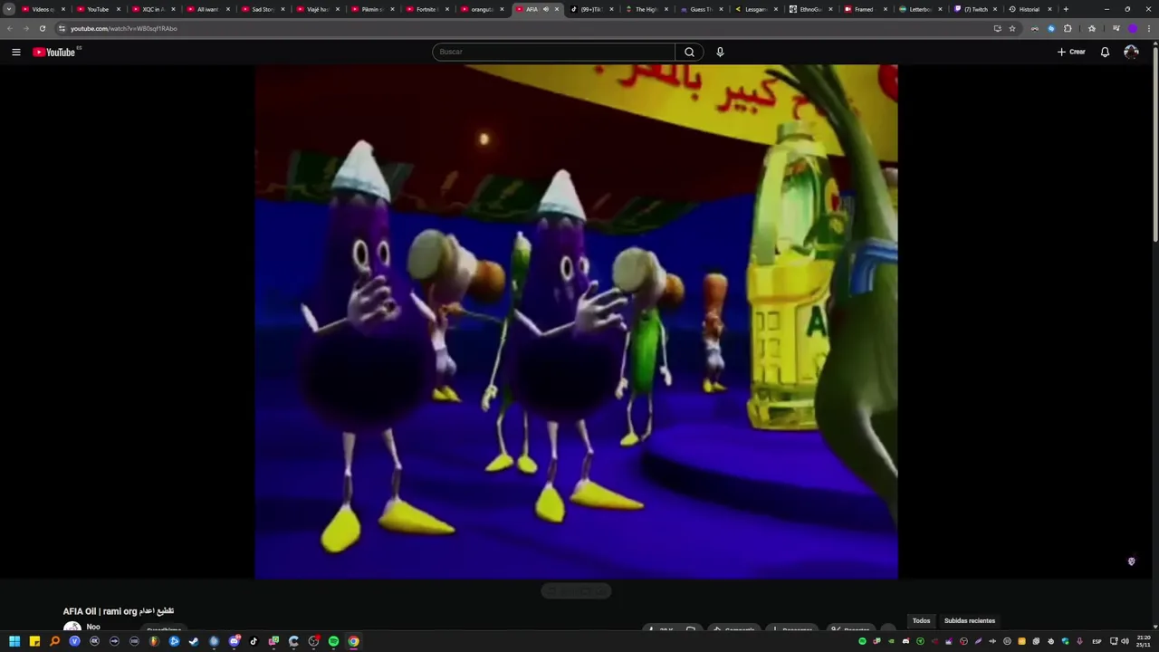Open the Crear create menu
Image resolution: width=1159 pixels, height=652 pixels.
pos(1071,52)
